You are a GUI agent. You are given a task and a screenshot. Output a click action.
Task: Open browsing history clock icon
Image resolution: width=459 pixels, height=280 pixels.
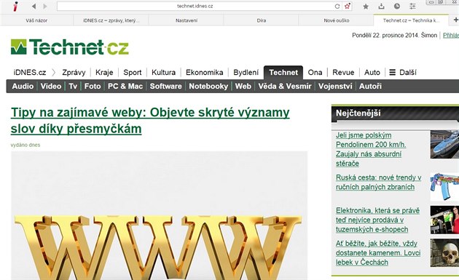click(397, 6)
